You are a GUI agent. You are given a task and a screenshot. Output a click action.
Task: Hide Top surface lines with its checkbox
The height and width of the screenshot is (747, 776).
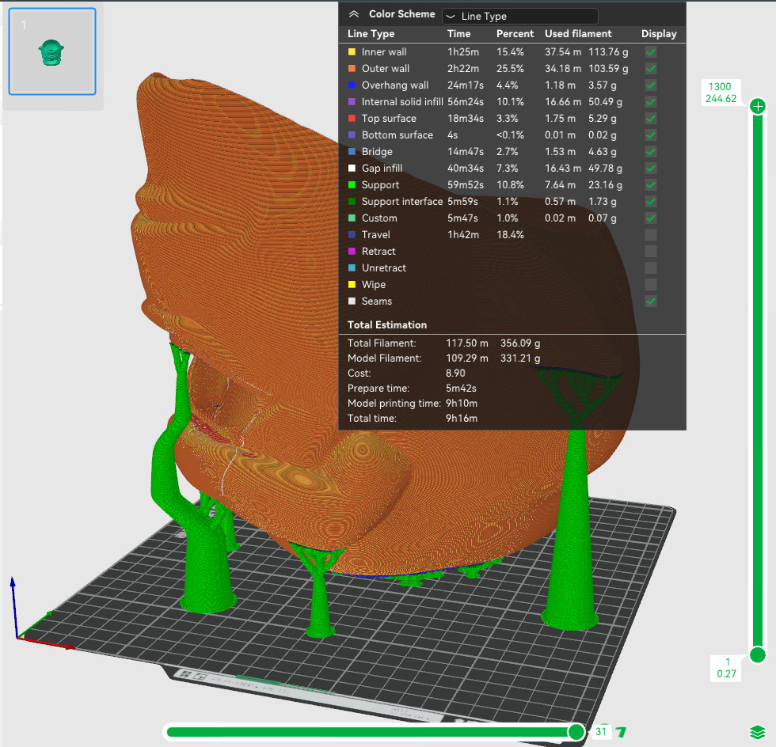651,118
